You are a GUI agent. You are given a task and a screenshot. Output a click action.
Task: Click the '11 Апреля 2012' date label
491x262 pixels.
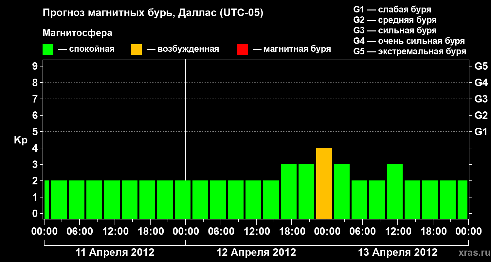(x=115, y=253)
